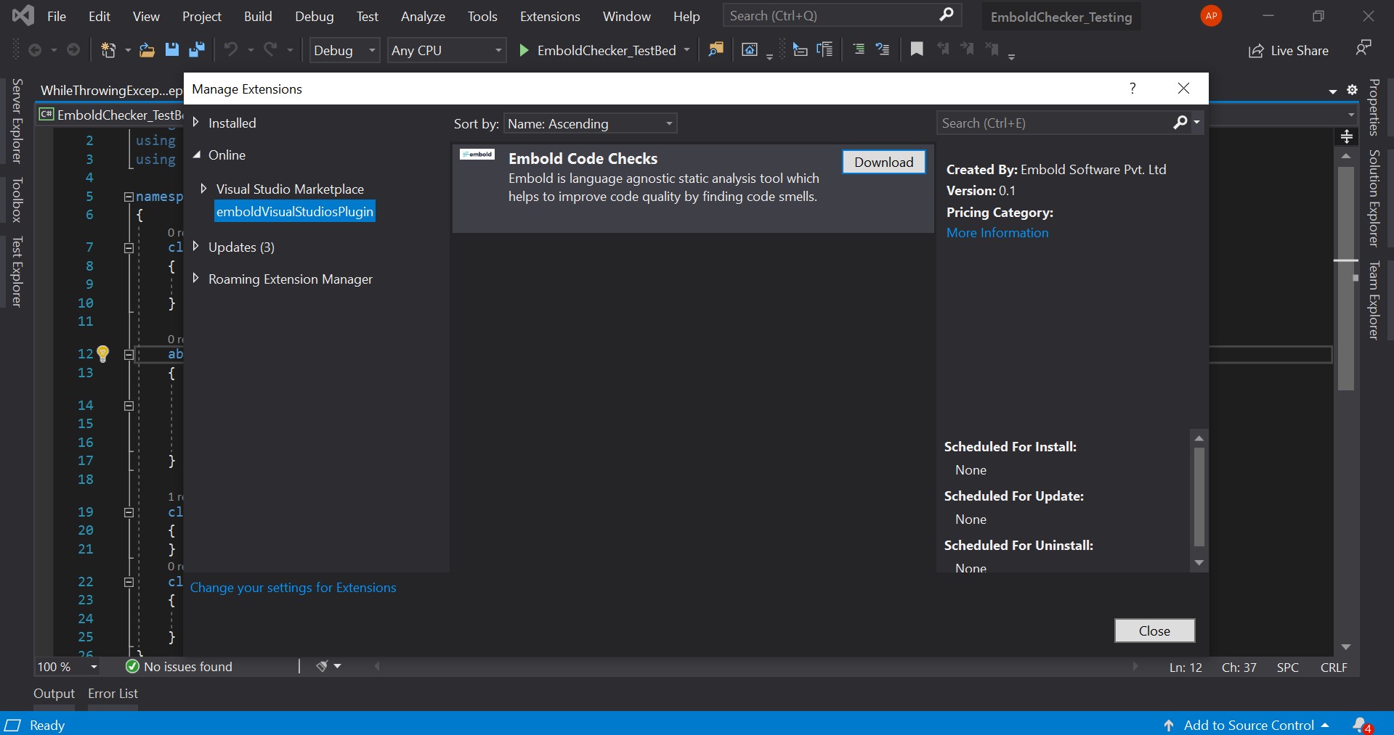Open the More Information link
Image resolution: width=1394 pixels, height=735 pixels.
tap(997, 233)
